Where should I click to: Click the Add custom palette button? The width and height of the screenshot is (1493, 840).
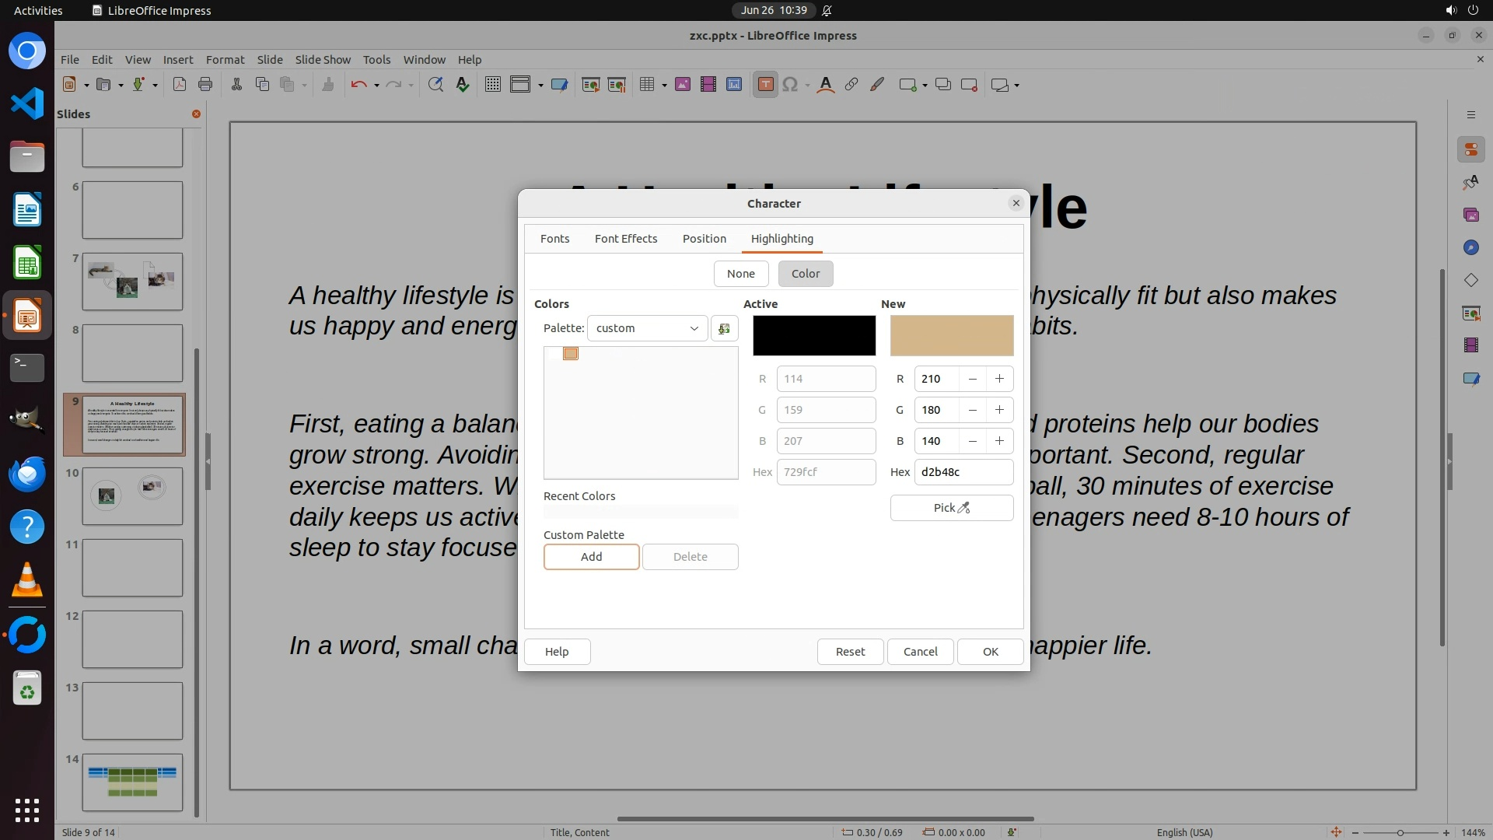click(591, 557)
